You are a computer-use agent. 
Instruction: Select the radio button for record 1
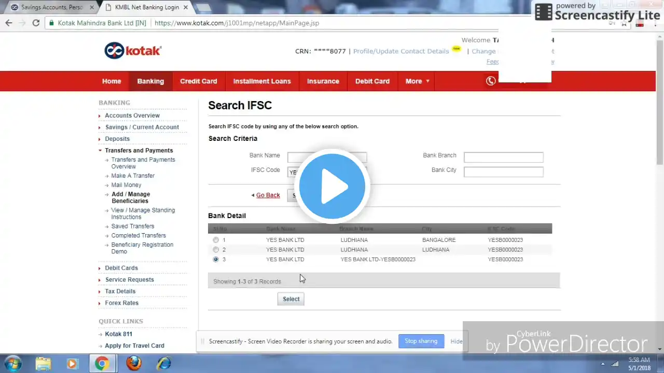click(x=216, y=240)
